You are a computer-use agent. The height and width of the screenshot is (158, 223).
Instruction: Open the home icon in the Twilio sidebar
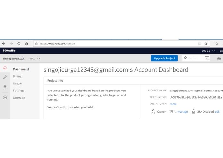click(5, 67)
